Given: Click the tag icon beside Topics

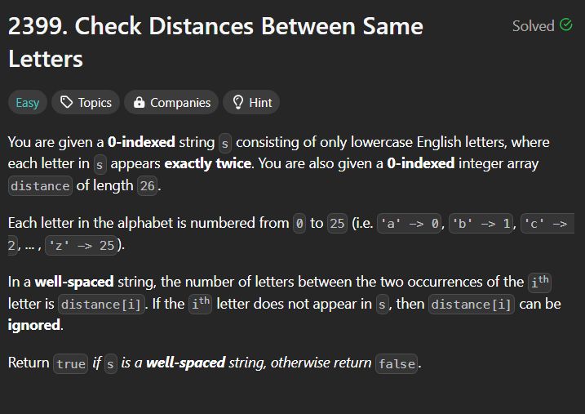Looking at the screenshot, I should 66,102.
